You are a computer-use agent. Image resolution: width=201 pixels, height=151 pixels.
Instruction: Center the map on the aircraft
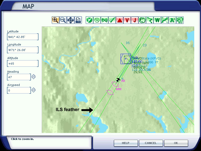[x=71, y=20]
